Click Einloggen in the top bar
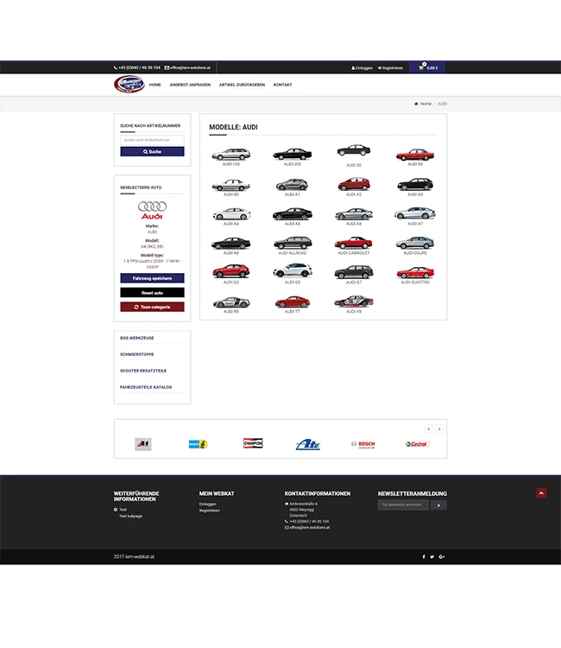The width and height of the screenshot is (561, 648). (362, 67)
